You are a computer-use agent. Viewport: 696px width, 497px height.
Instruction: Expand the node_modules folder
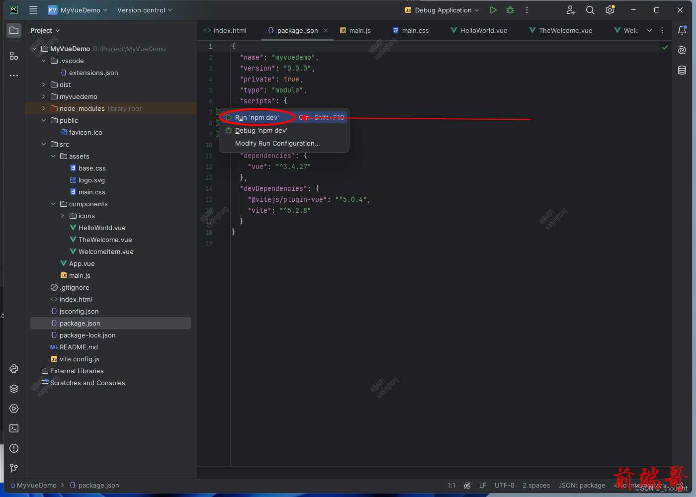coord(44,108)
